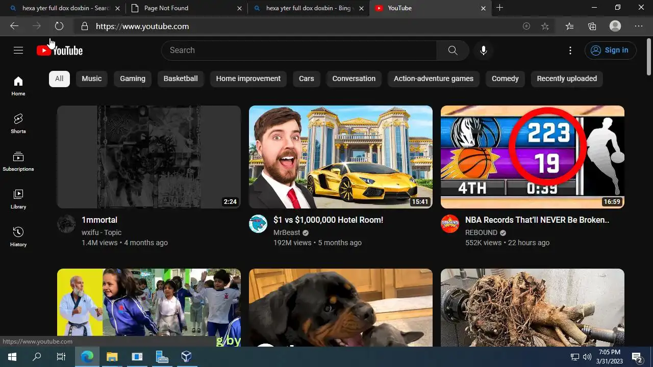Click into the YouTube Search field
This screenshot has width=653, height=367.
[x=299, y=50]
